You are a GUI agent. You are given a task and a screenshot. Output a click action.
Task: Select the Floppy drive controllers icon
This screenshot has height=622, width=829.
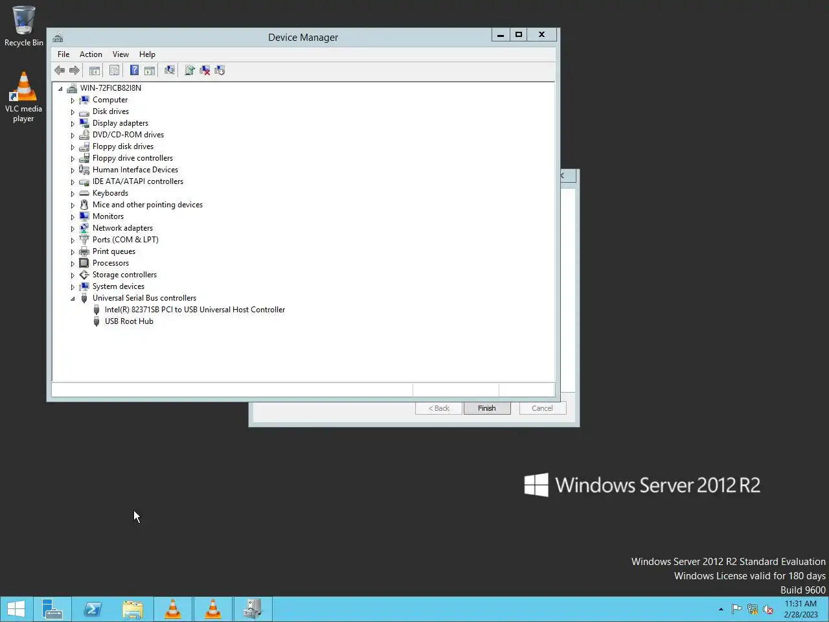tap(84, 158)
